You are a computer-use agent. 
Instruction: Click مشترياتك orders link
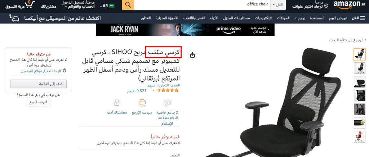(49, 6)
